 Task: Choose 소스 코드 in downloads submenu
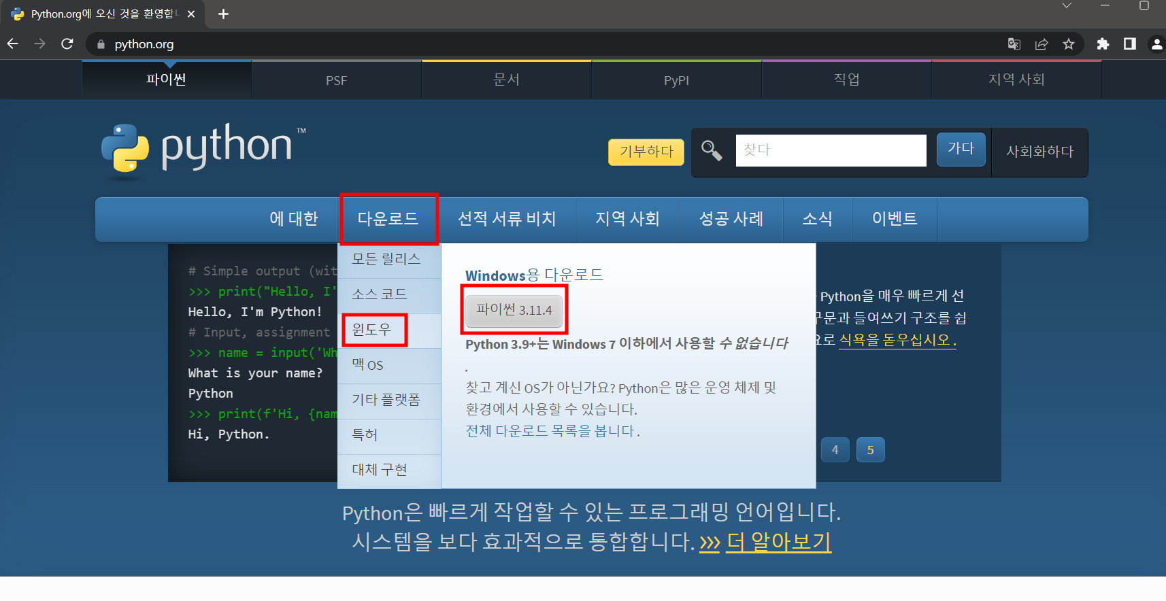389,295
